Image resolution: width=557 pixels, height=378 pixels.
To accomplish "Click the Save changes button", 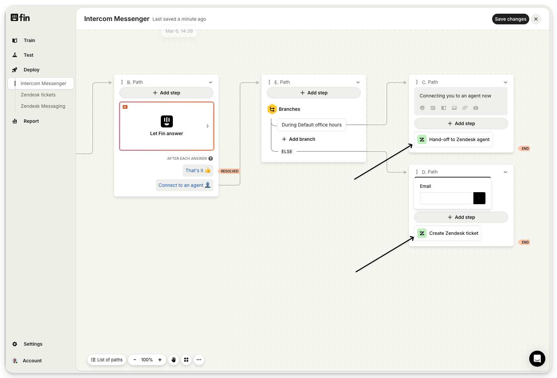I will click(510, 19).
